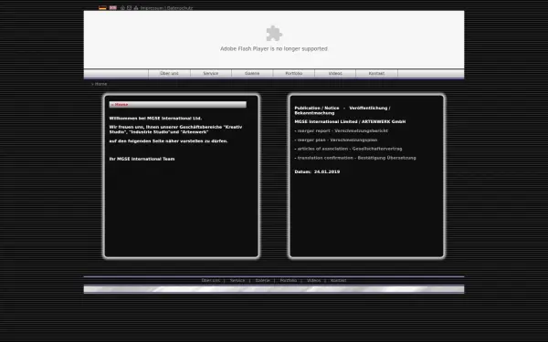The width and height of the screenshot is (548, 342).
Task: Open the Portfolio menu item
Action: (x=294, y=73)
